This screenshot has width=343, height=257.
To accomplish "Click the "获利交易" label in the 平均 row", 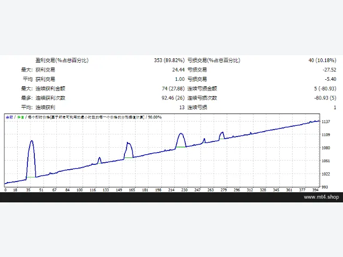I will (45, 79).
